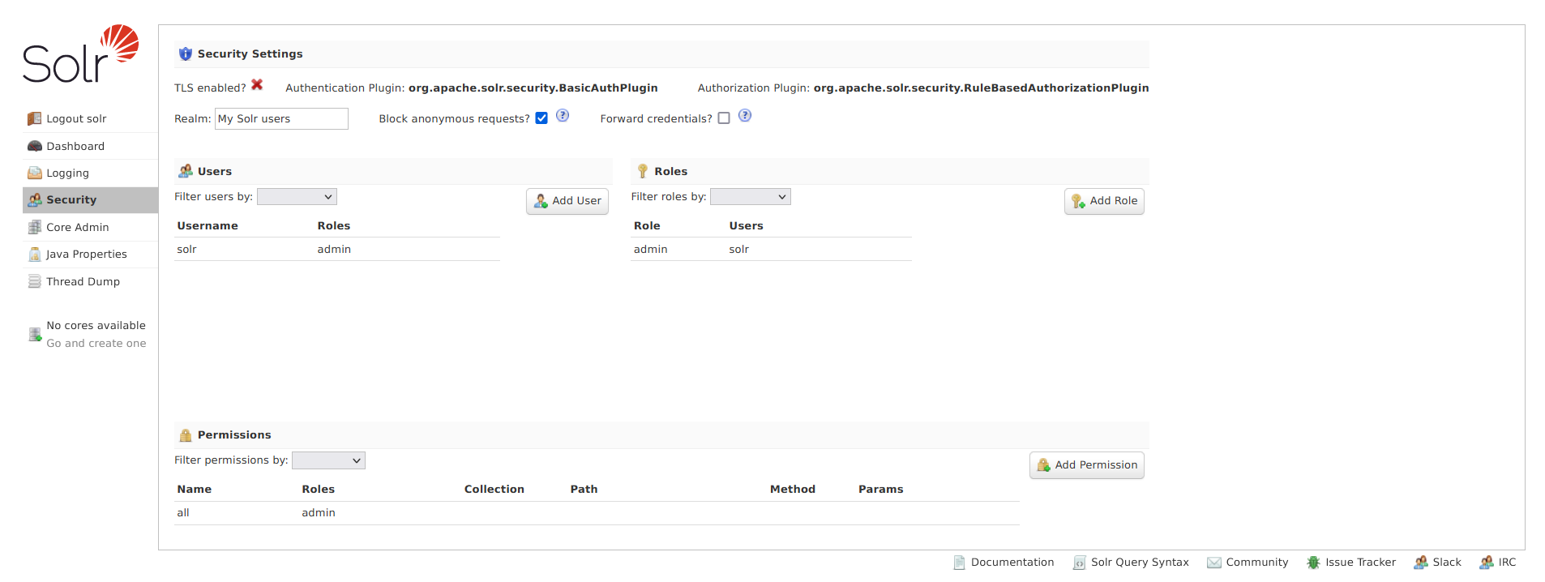This screenshot has height=582, width=1545.
Task: Click the Realm input field
Action: (281, 118)
